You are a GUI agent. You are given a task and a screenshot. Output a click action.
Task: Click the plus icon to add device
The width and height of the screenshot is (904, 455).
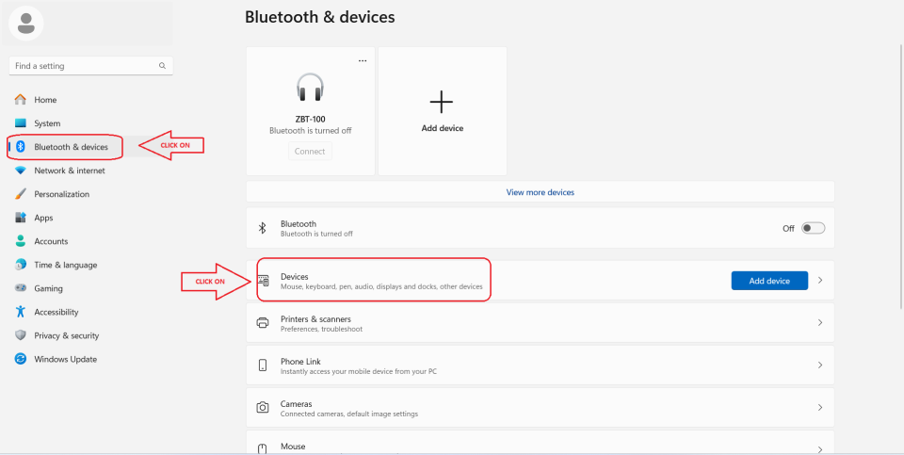(441, 102)
